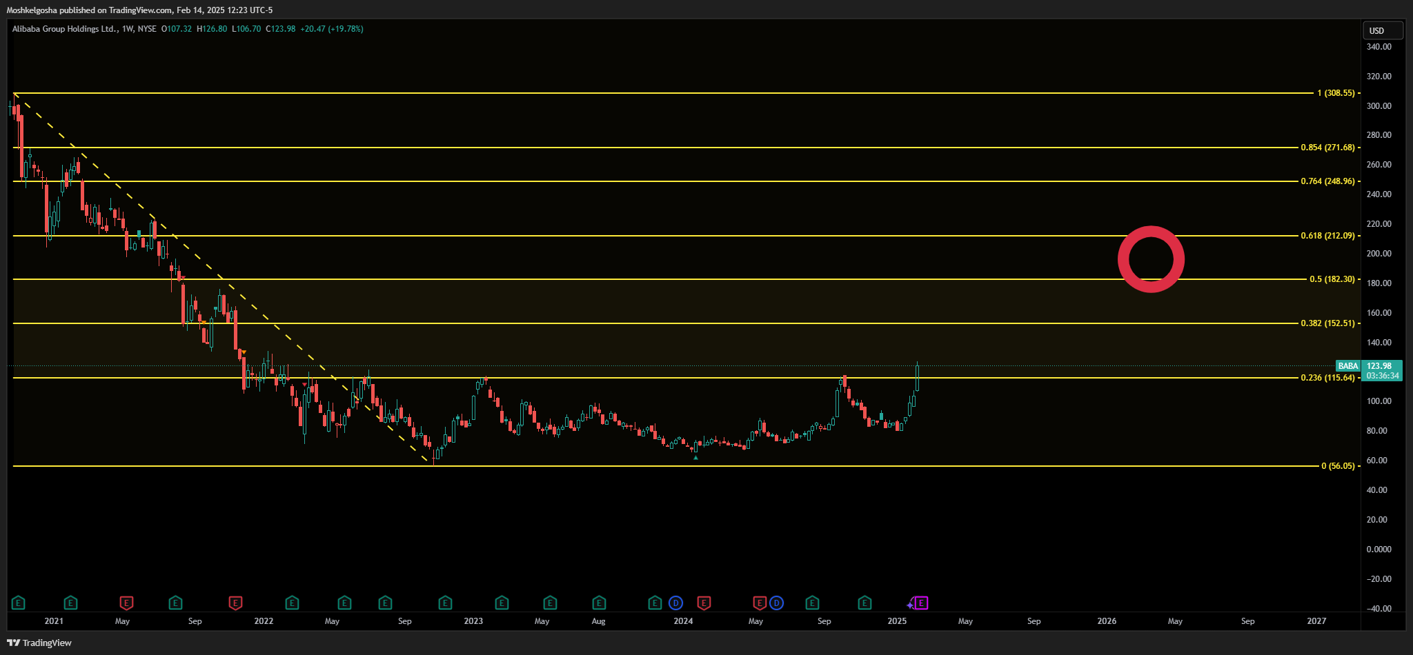Click the 340.00 price axis label
The width and height of the screenshot is (1413, 655).
[1379, 47]
